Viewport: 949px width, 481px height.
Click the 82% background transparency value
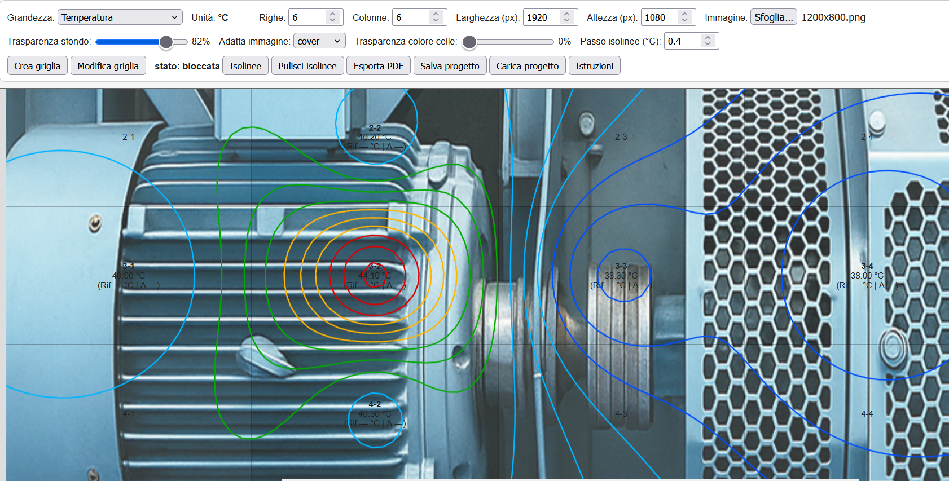click(x=201, y=41)
